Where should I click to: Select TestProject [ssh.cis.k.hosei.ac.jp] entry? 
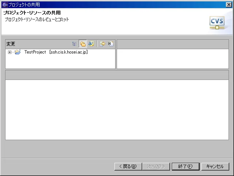coord(56,52)
